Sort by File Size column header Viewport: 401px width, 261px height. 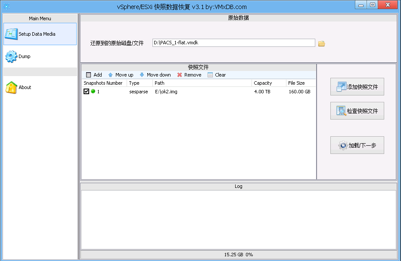coord(301,83)
